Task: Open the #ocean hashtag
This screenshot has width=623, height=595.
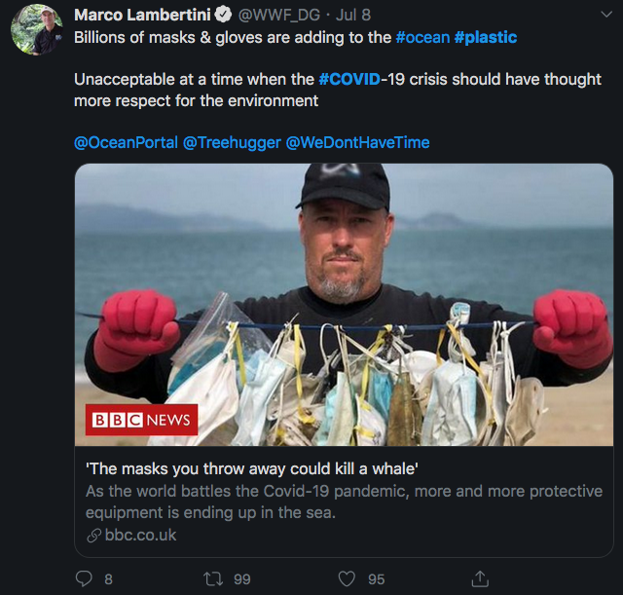Action: (422, 37)
